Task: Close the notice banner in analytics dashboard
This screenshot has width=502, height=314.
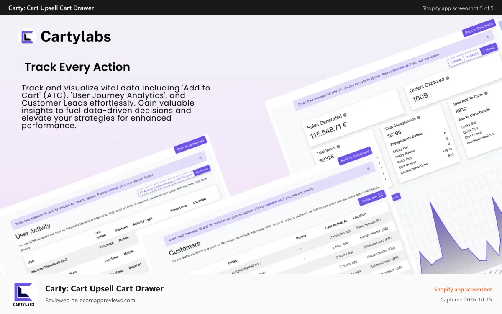Action: pos(487,37)
